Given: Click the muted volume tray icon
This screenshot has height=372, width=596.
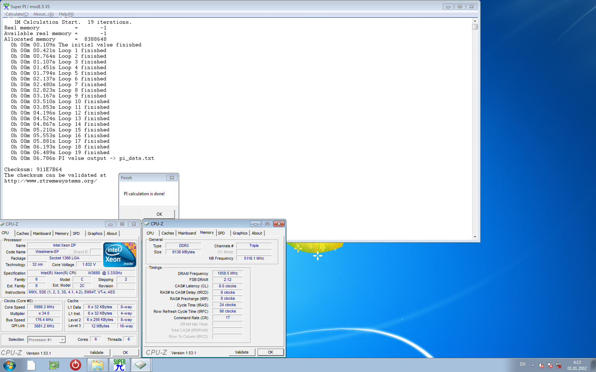Looking at the screenshot, I should (x=541, y=365).
